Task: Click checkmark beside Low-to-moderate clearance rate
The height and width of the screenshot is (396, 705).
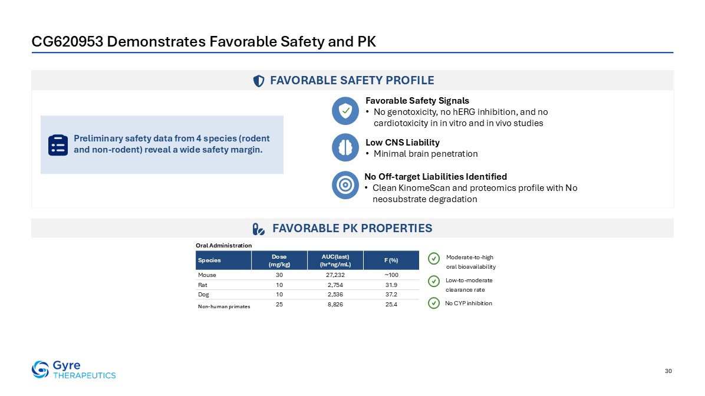Action: pos(433,281)
